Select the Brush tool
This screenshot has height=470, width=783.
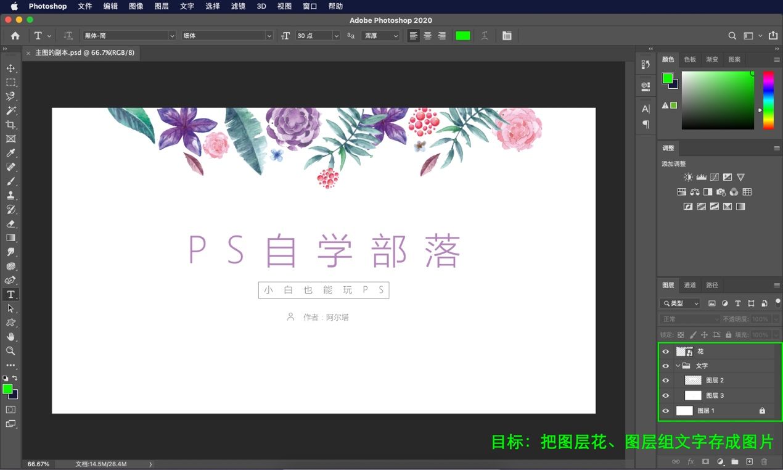click(x=10, y=181)
